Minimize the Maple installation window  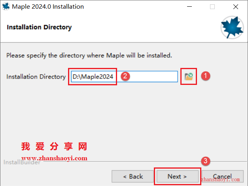(189, 7)
